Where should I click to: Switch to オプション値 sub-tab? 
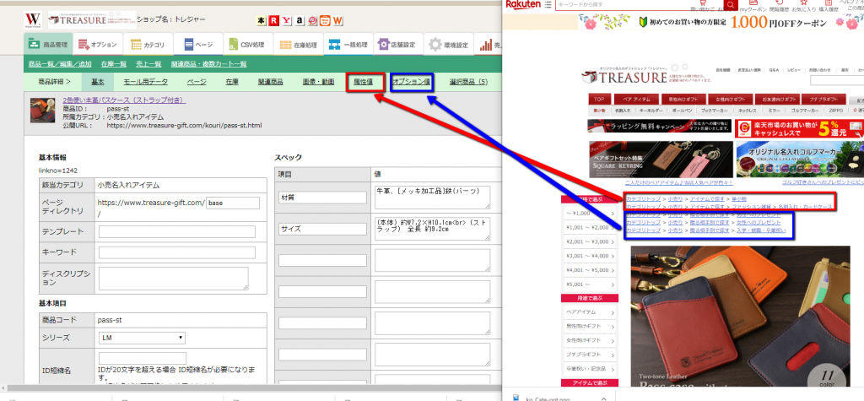pos(413,82)
